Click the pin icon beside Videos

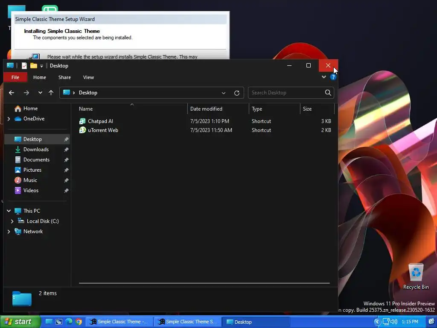[x=66, y=190]
